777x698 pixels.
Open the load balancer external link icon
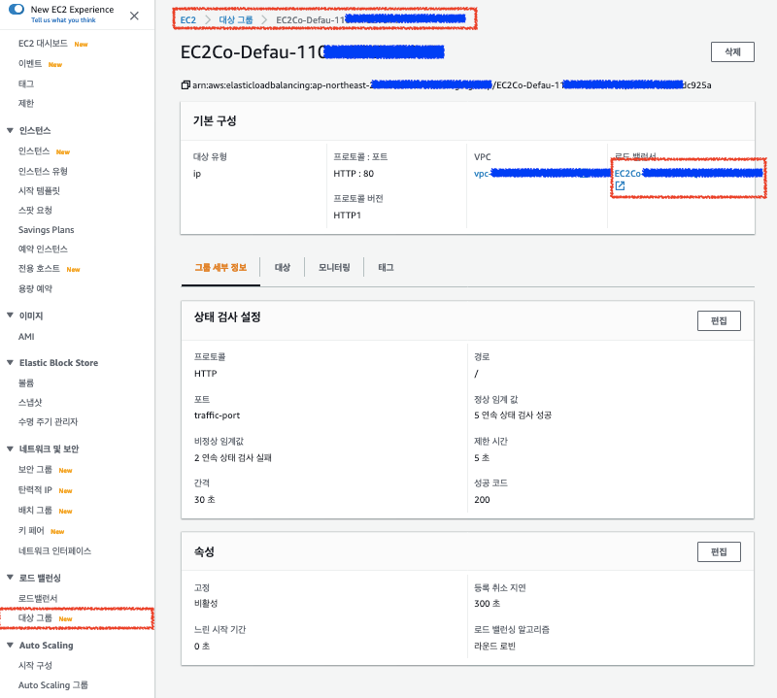[x=620, y=186]
